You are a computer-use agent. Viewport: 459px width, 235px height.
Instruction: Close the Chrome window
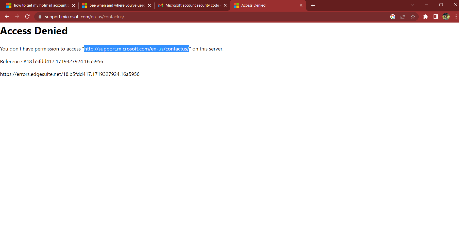[x=455, y=5]
